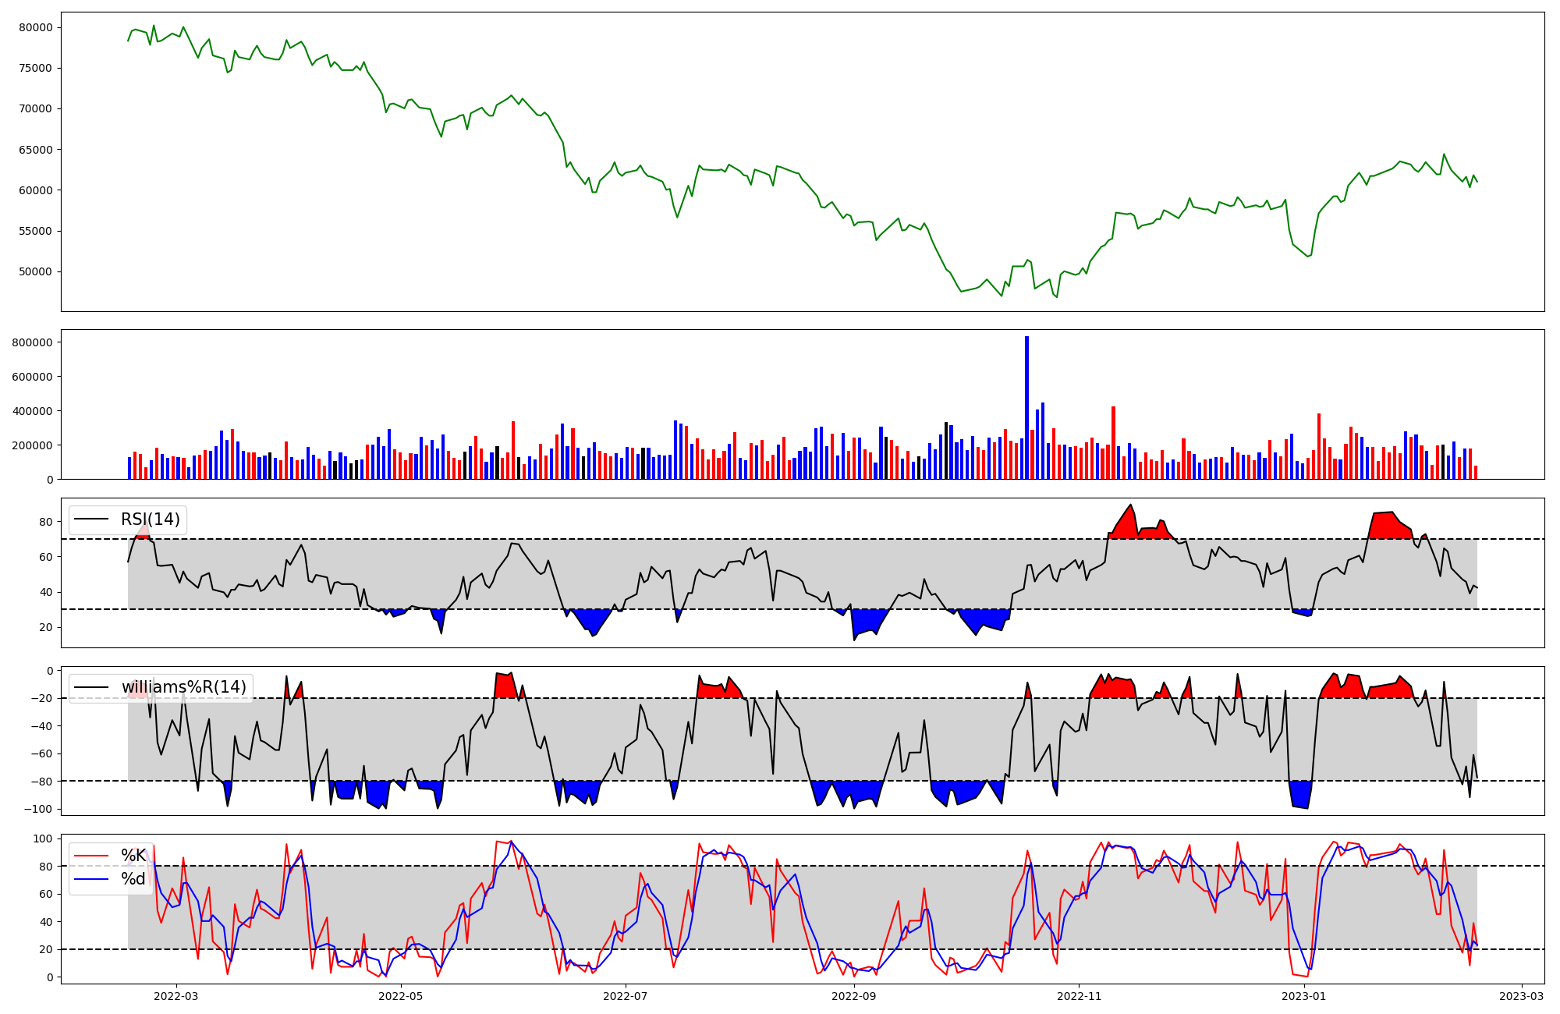Click the 400000 volume axis tick label
This screenshot has height=1014, width=1560.
coord(33,411)
